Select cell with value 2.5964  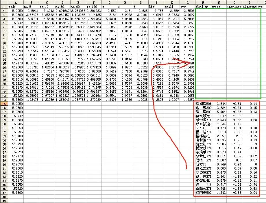tap(32, 11)
